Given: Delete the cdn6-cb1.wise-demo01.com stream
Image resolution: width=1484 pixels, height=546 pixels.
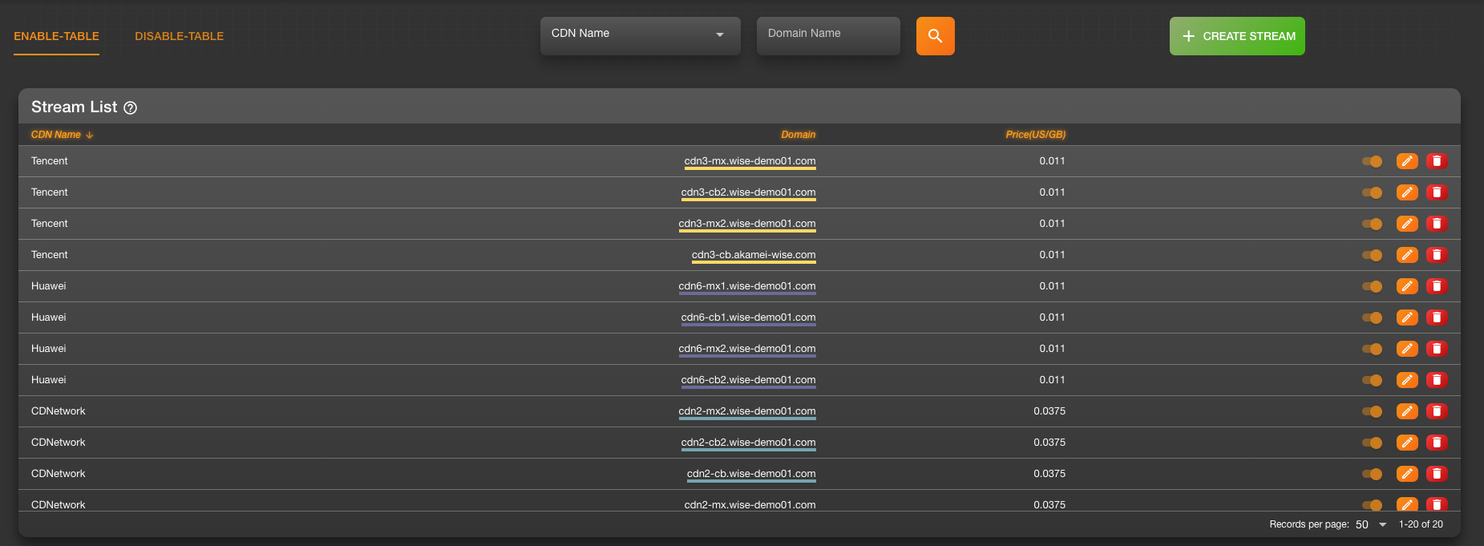Looking at the screenshot, I should point(1437,317).
